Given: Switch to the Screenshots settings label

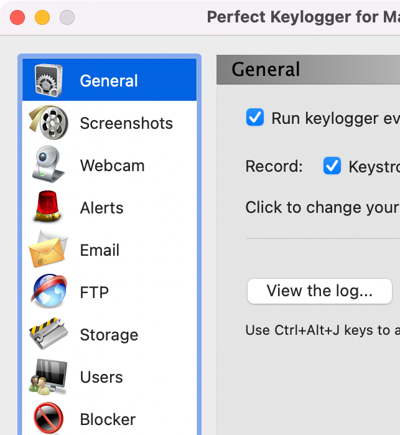Looking at the screenshot, I should click(126, 123).
